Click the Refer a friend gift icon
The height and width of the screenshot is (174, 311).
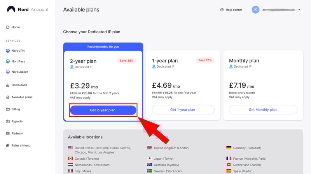click(x=8, y=145)
